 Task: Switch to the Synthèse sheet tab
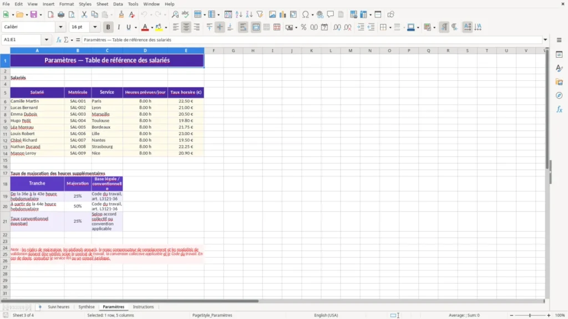coord(87,307)
